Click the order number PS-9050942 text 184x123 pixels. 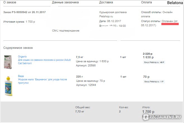click(x=20, y=12)
